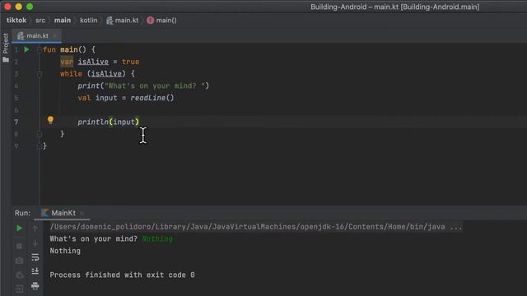The height and width of the screenshot is (296, 527).
Task: Click main() in the breadcrumb bar
Action: pos(161,20)
